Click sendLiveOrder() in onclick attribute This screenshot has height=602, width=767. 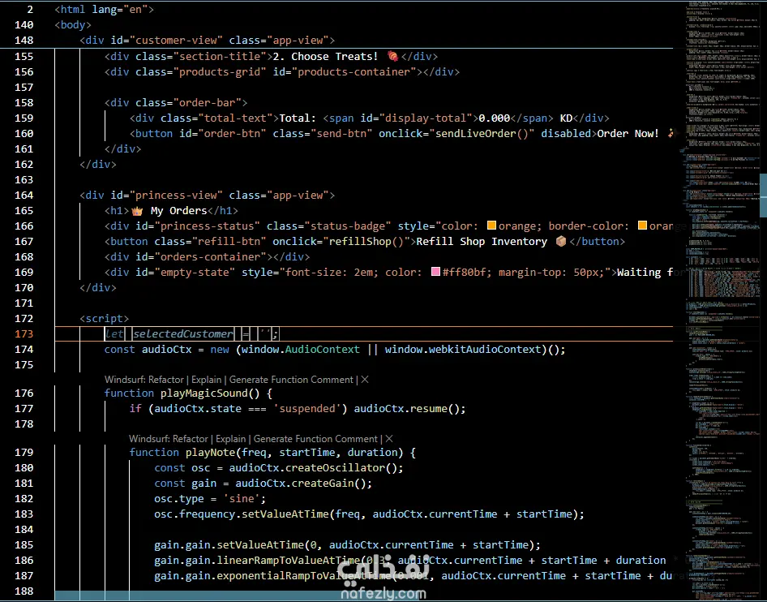click(482, 133)
